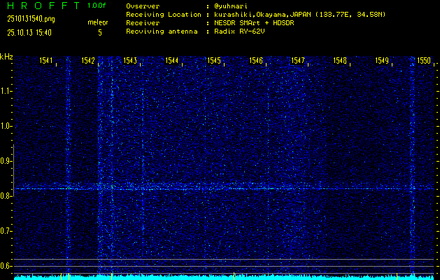
Task: Click the Receiving Location label
Action: click(164, 15)
